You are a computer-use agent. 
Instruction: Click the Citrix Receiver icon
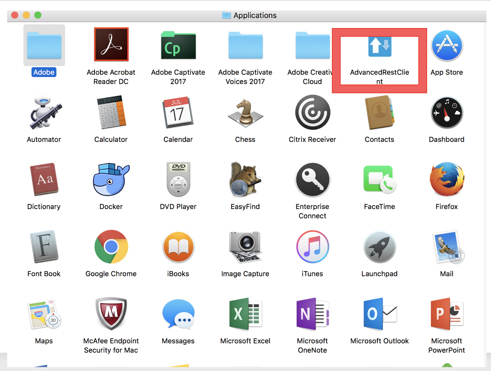312,112
